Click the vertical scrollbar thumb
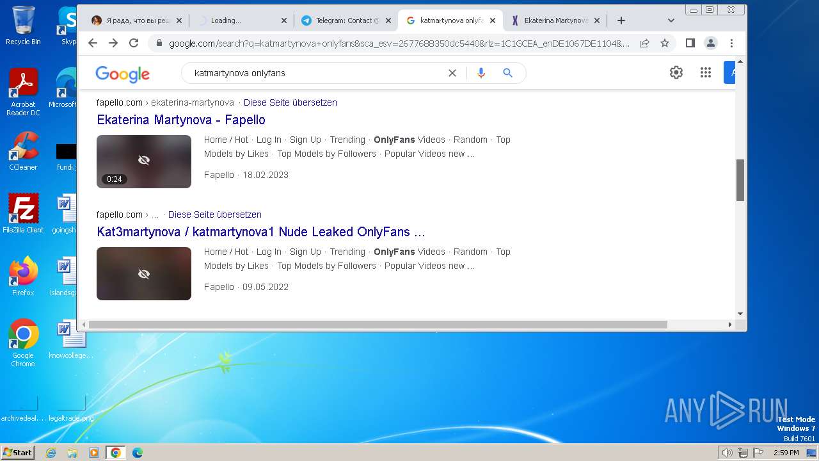The image size is (819, 461). (x=740, y=180)
